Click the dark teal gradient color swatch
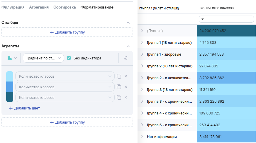Screen dimensions: 256x143 click(x=10, y=97)
